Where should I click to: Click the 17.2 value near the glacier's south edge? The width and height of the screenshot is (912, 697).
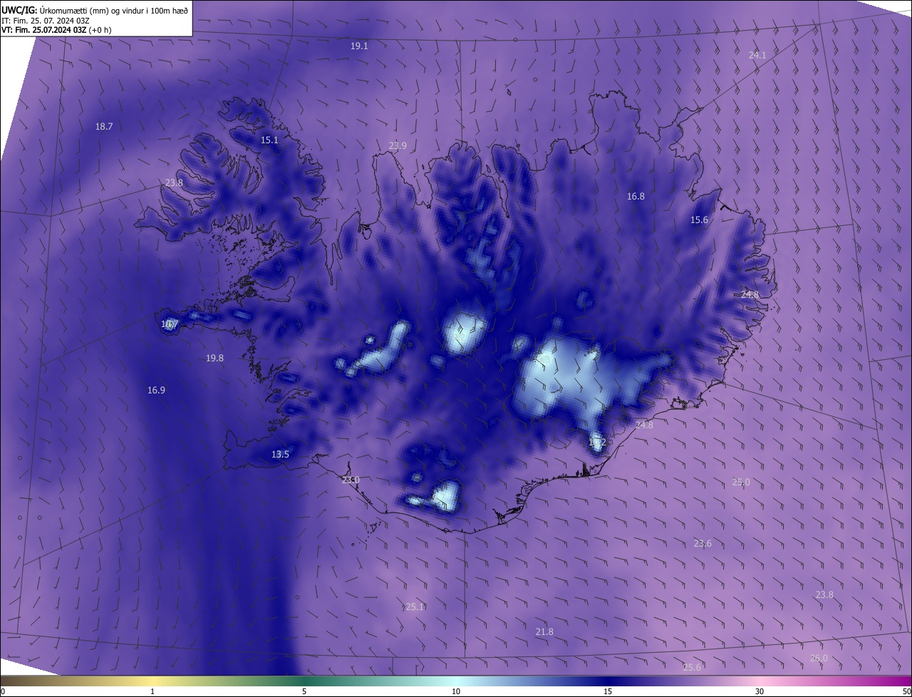(x=597, y=443)
